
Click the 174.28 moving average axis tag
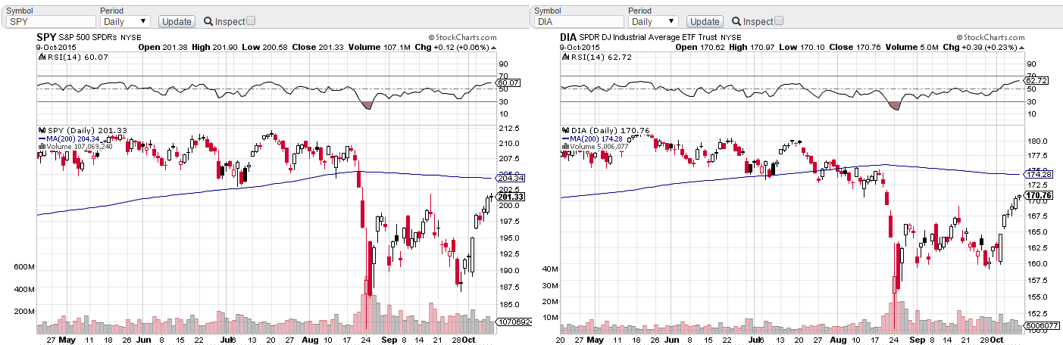[x=1036, y=174]
